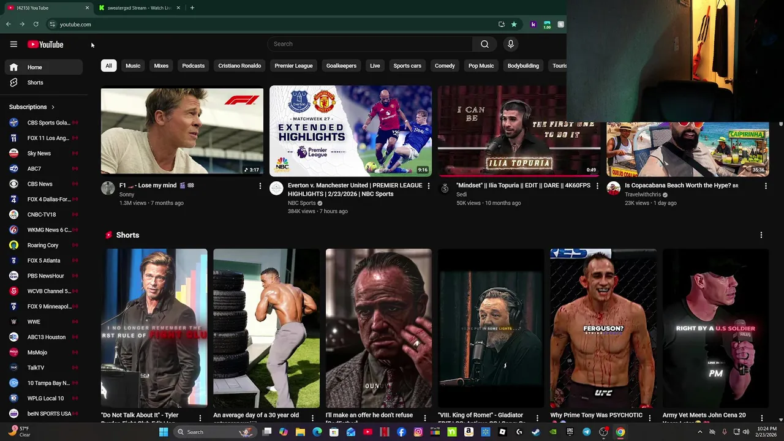This screenshot has height=441, width=784.
Task: Open the purple K browser extension
Action: [533, 24]
